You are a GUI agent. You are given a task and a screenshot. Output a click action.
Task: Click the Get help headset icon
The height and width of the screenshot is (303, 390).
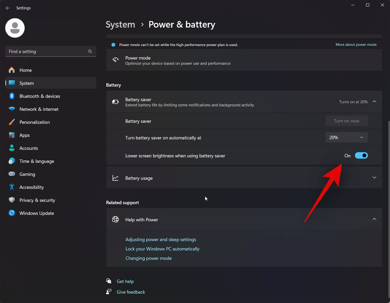tap(109, 281)
